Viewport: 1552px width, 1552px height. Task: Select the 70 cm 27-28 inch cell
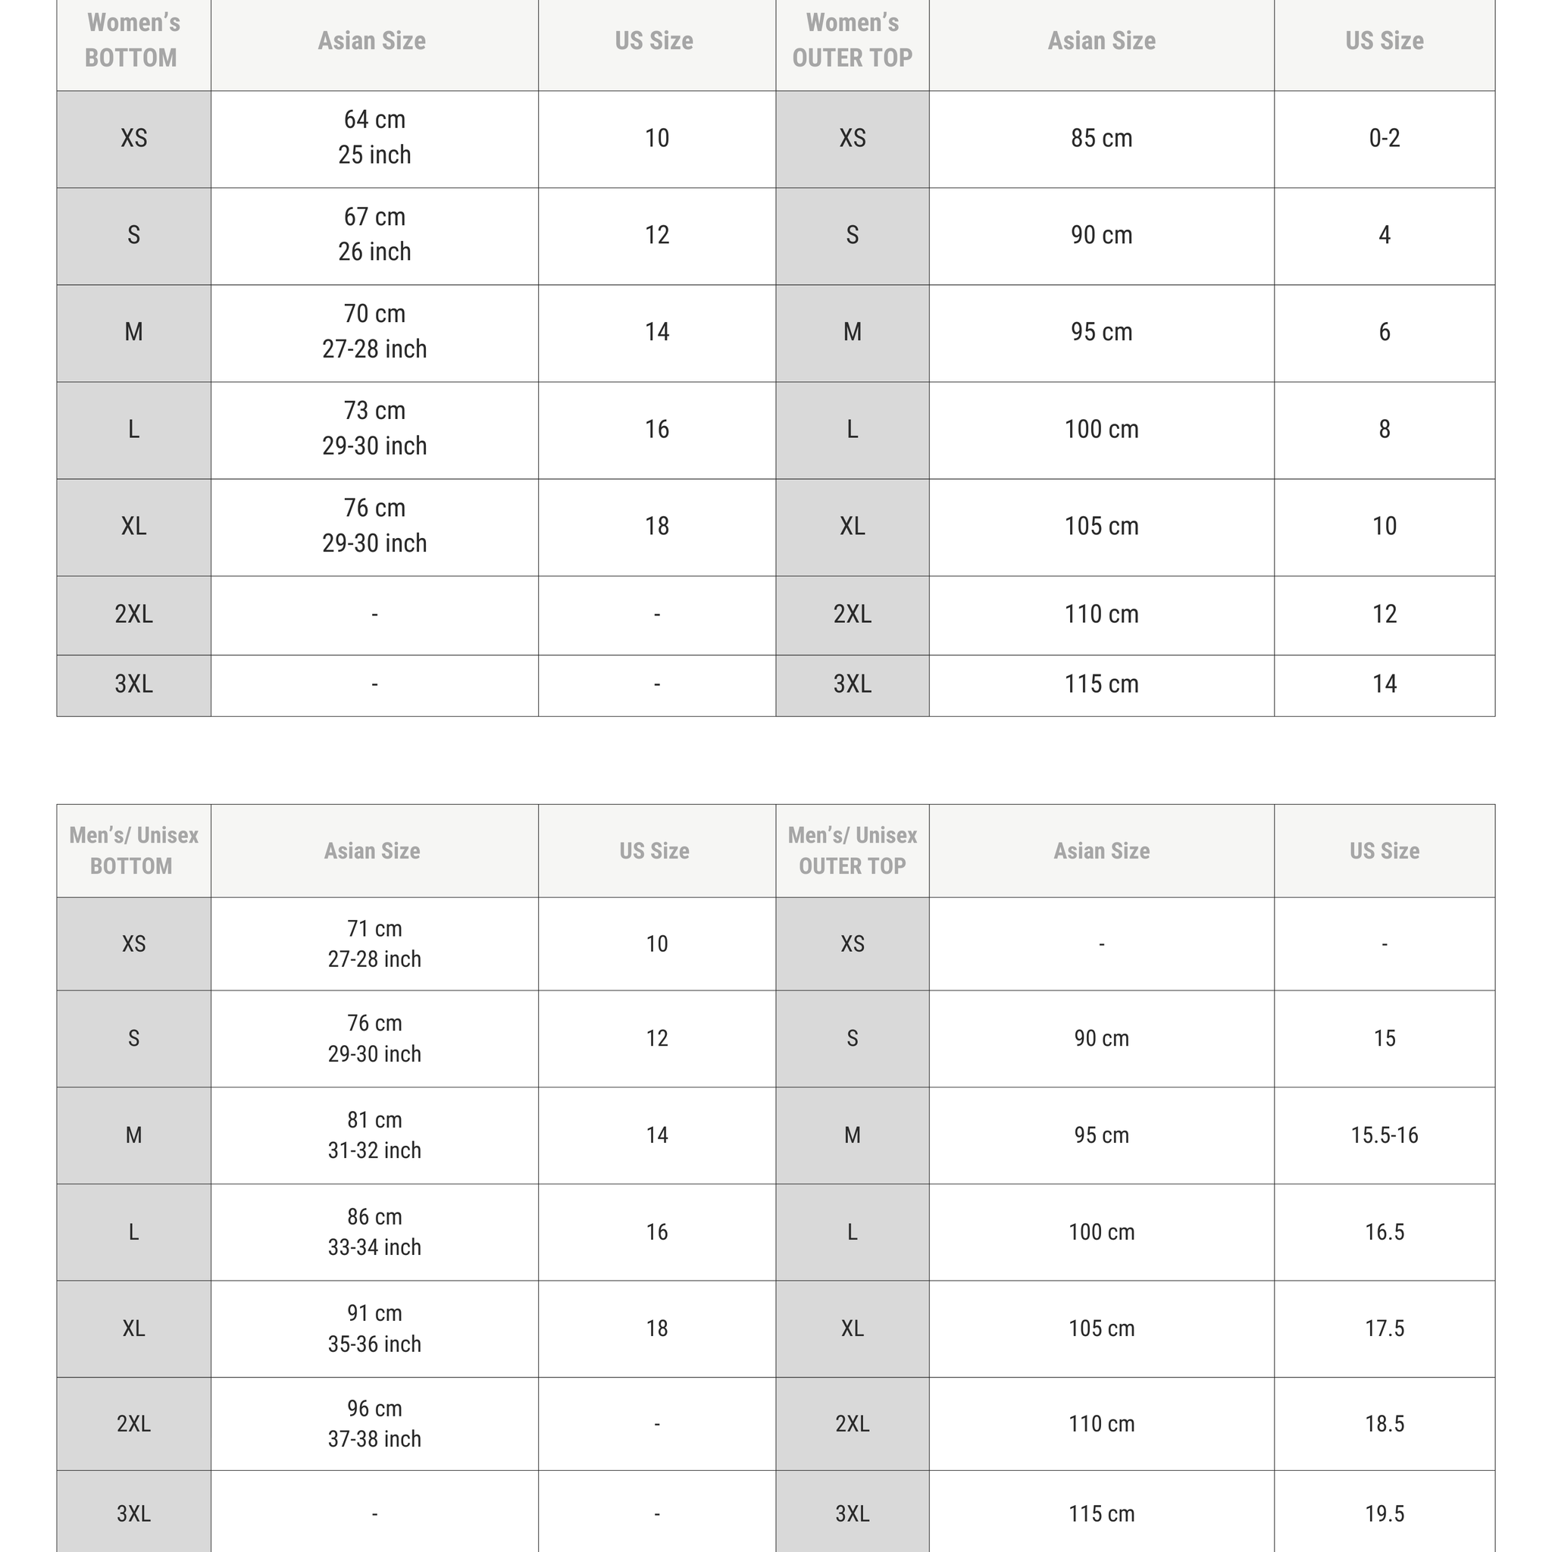(x=374, y=333)
